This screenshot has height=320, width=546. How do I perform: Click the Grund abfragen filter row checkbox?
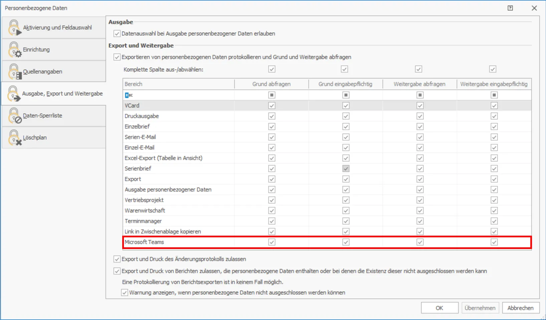(x=272, y=95)
